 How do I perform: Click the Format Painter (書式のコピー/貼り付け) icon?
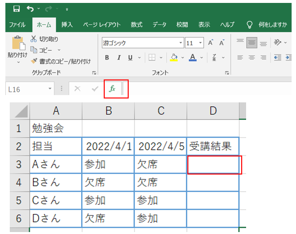[x=34, y=61]
